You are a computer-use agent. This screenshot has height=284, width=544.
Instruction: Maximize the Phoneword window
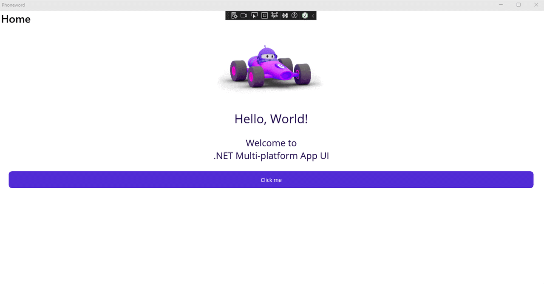518,5
